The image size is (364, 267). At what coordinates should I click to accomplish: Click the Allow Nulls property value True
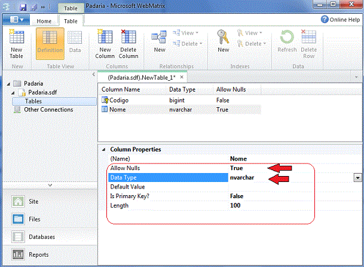click(236, 168)
